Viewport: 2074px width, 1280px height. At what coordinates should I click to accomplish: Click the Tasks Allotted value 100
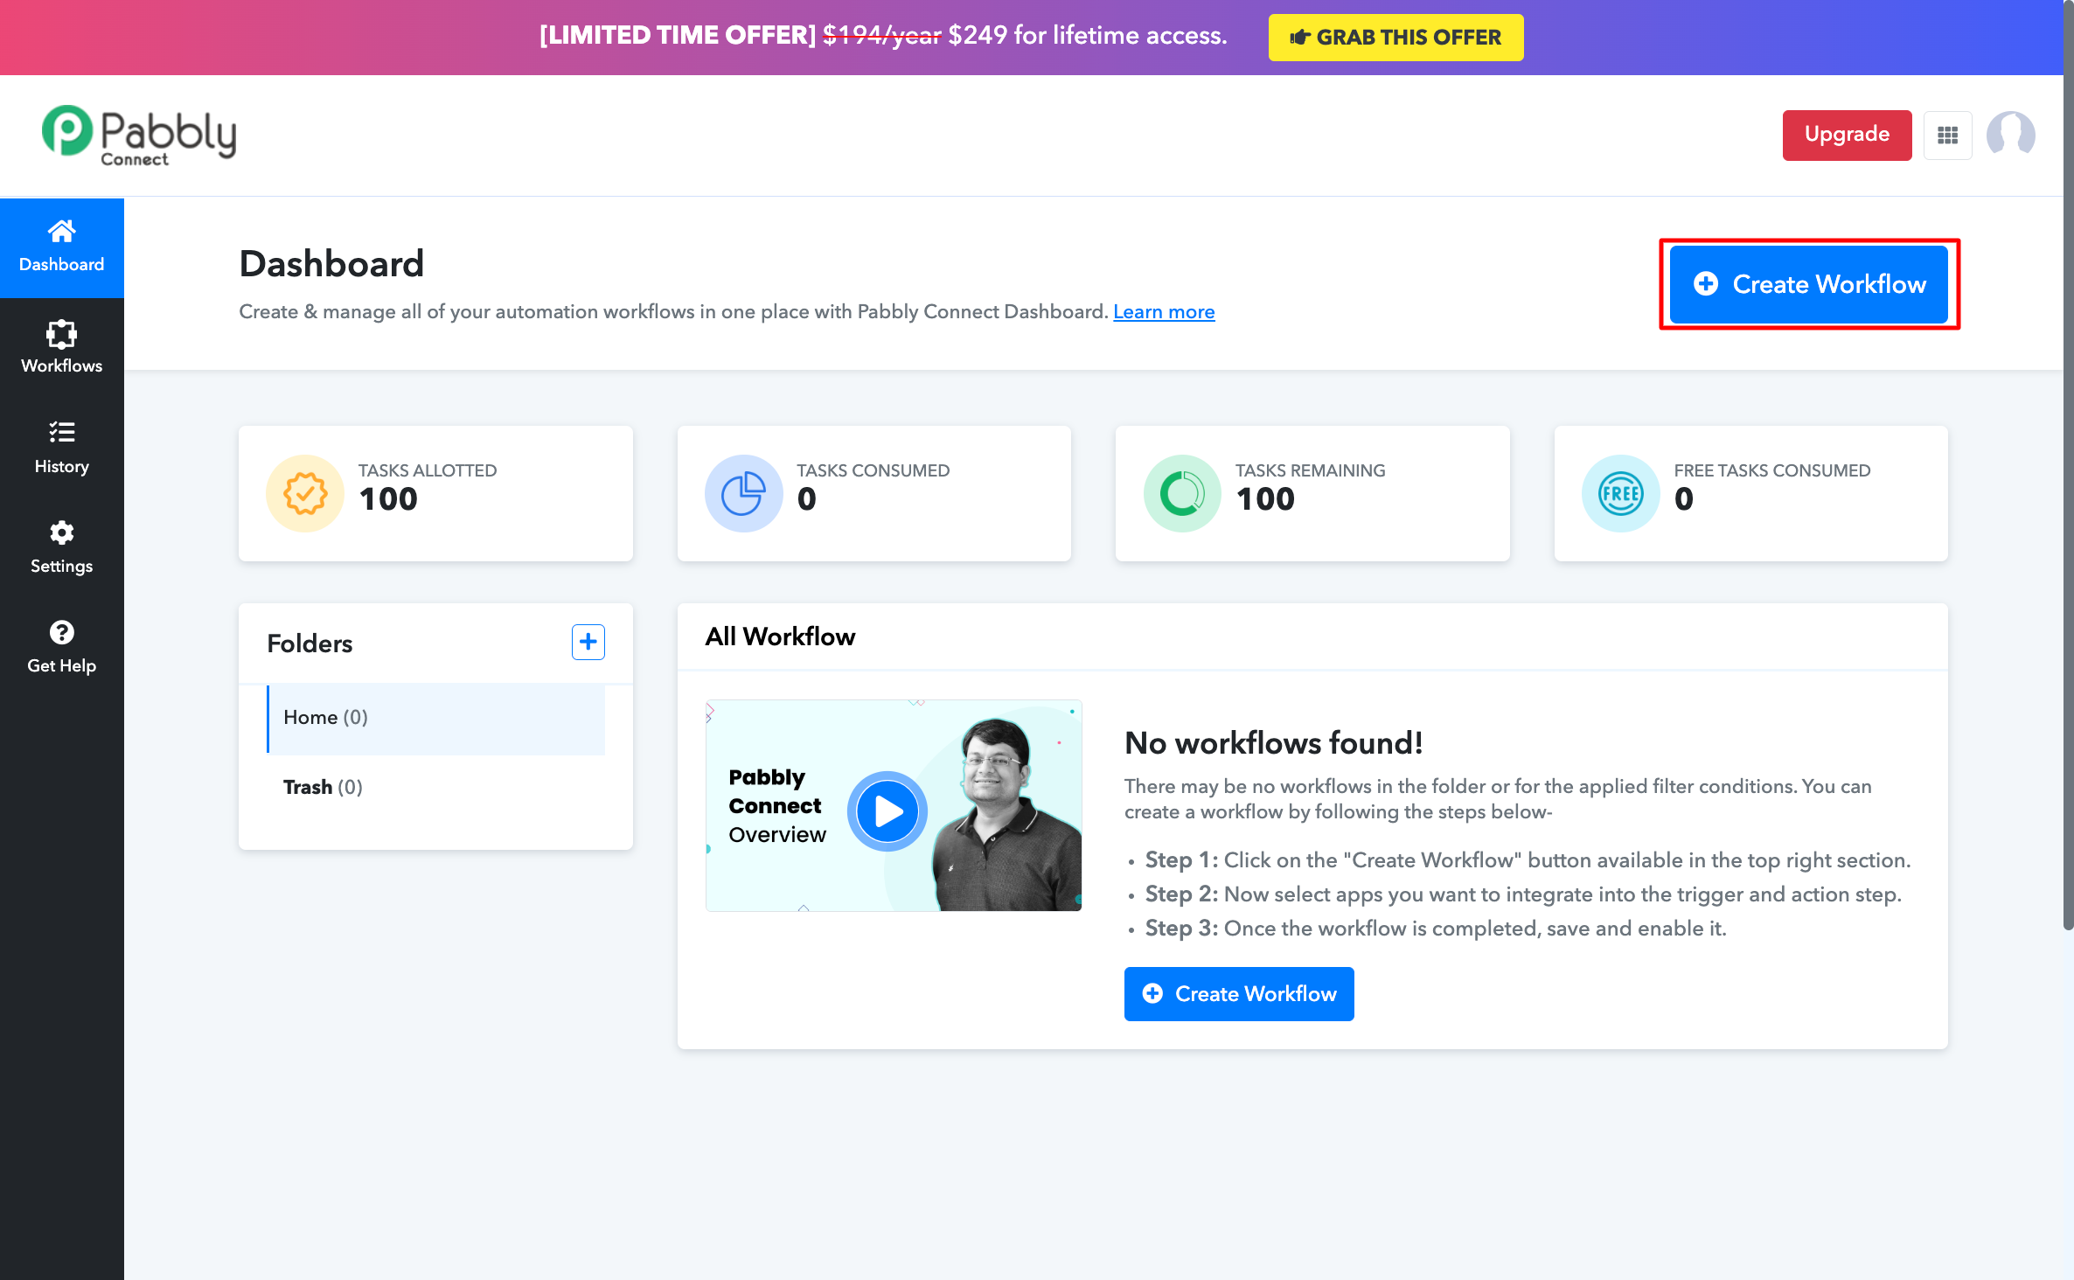click(x=388, y=499)
